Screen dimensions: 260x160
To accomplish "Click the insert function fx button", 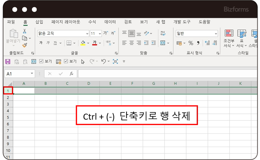I will point(72,73).
